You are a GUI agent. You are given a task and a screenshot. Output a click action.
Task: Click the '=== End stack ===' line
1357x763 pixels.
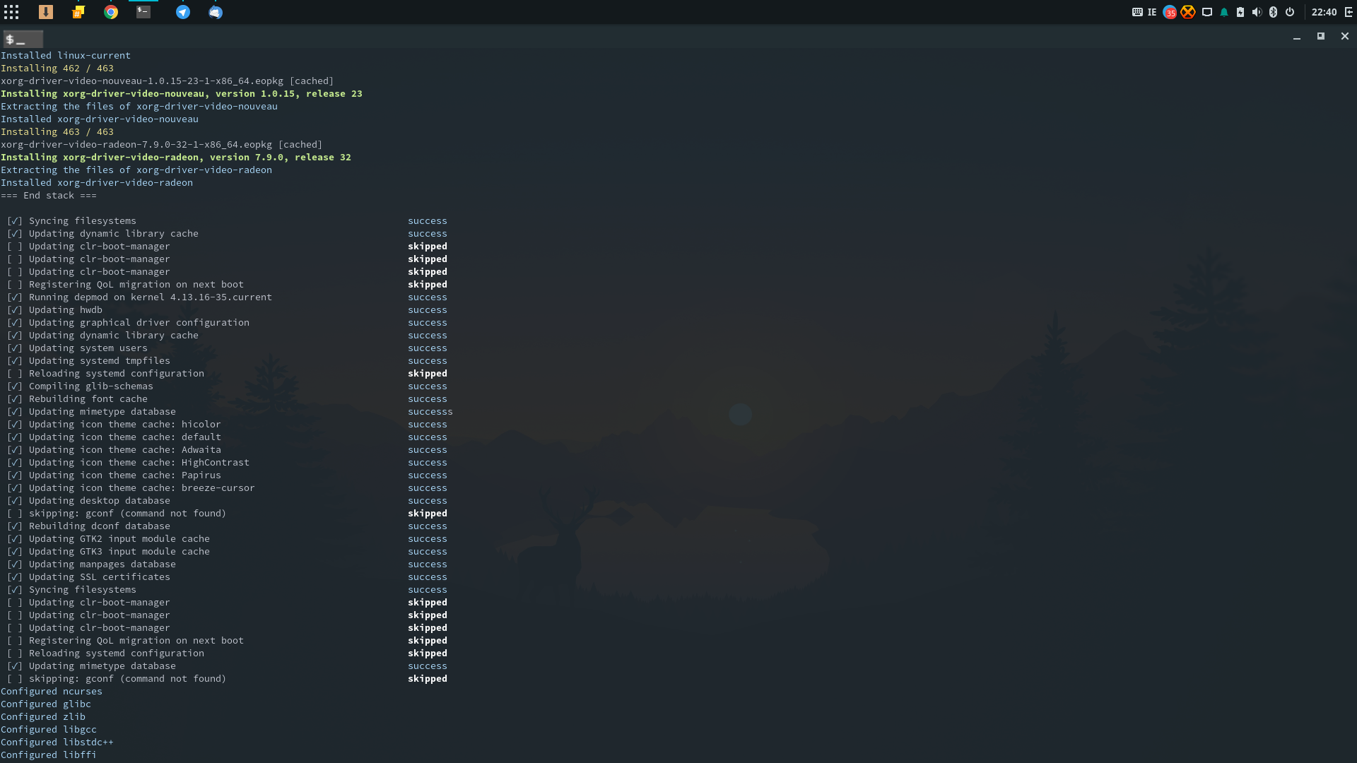click(49, 195)
